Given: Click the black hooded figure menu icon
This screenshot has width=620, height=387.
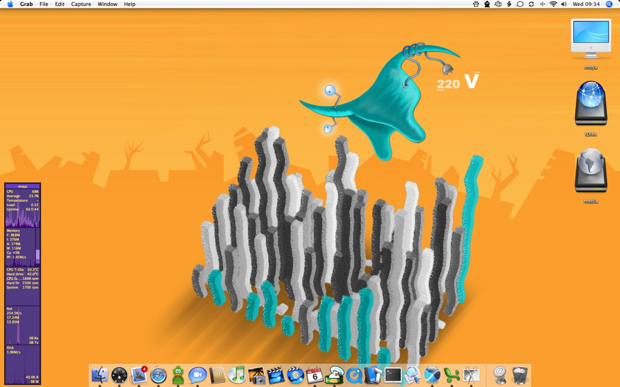Looking at the screenshot, I should [x=487, y=4].
